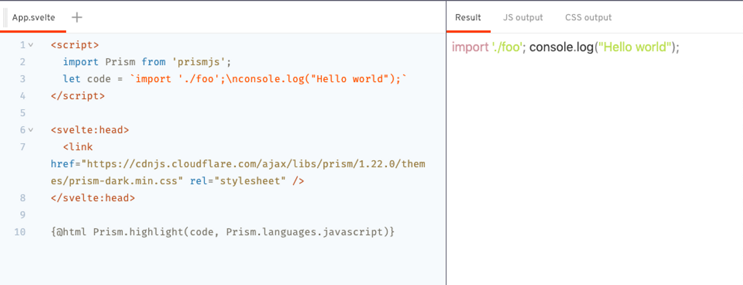The width and height of the screenshot is (743, 285).
Task: Select the App.svelte file tab
Action: pyautogui.click(x=34, y=17)
